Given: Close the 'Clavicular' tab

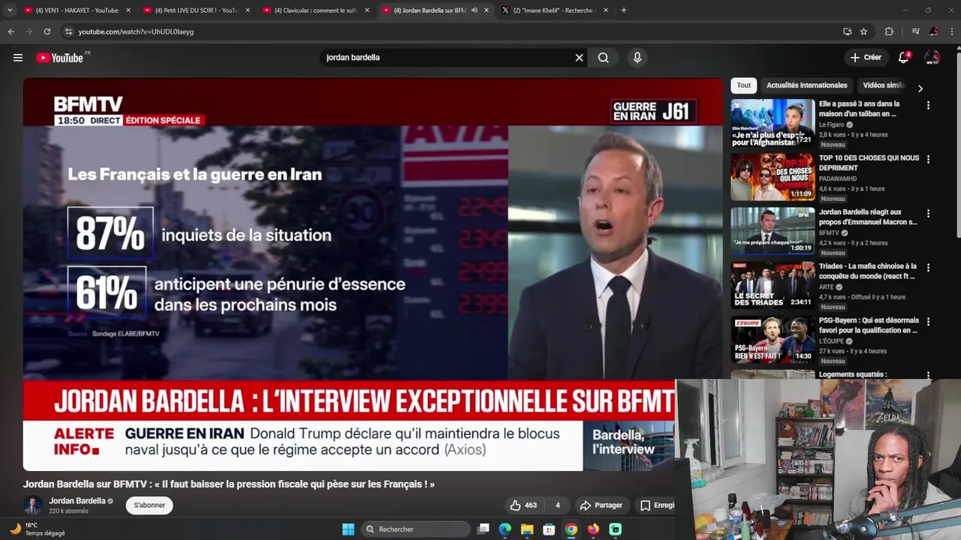Looking at the screenshot, I should (367, 10).
